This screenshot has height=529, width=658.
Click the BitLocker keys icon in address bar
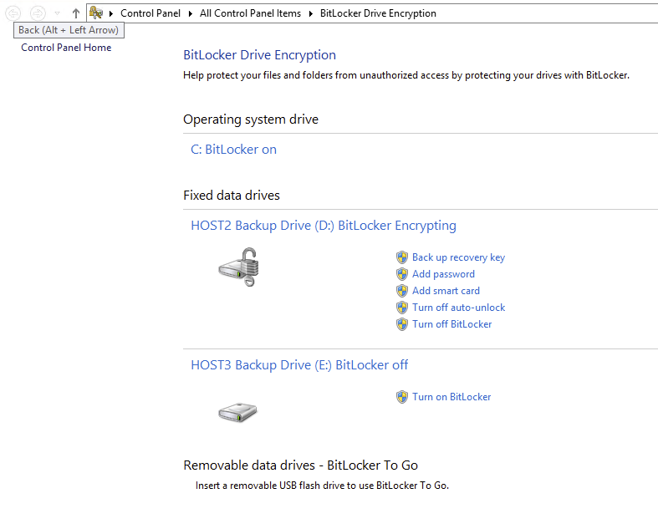(x=96, y=13)
